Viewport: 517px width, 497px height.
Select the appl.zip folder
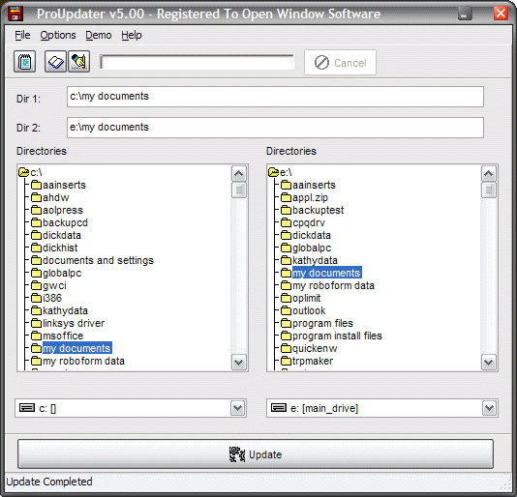coord(304,197)
